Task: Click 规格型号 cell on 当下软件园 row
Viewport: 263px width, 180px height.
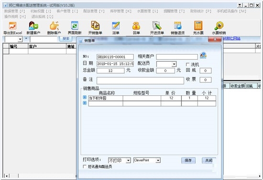Action: click(142, 98)
